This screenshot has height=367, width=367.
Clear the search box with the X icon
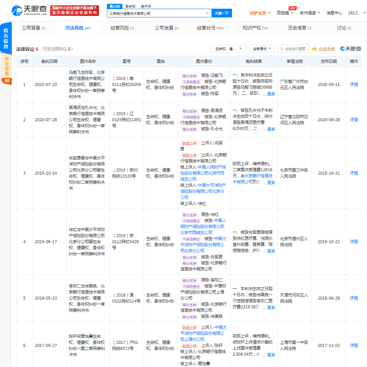click(207, 13)
